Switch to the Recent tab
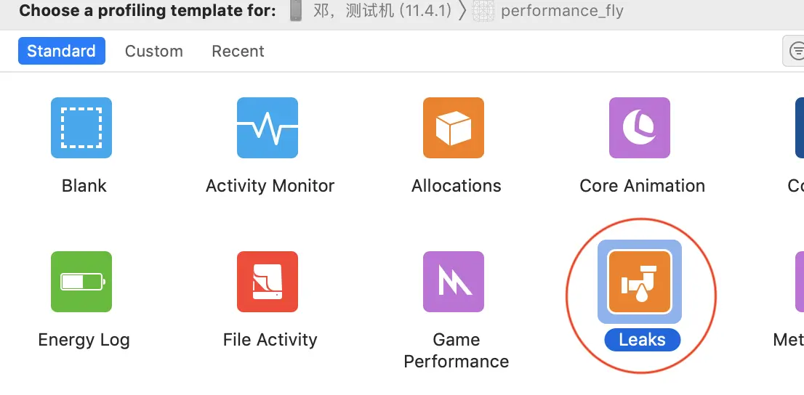Viewport: 804px width, 395px height. 238,51
